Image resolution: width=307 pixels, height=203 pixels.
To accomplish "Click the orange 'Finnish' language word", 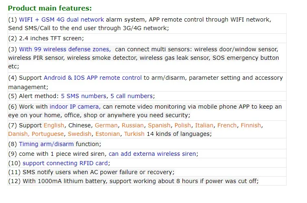I will click(251, 125).
